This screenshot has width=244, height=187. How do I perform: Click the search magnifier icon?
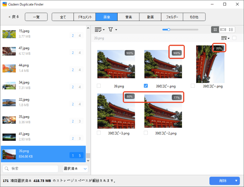(7, 168)
